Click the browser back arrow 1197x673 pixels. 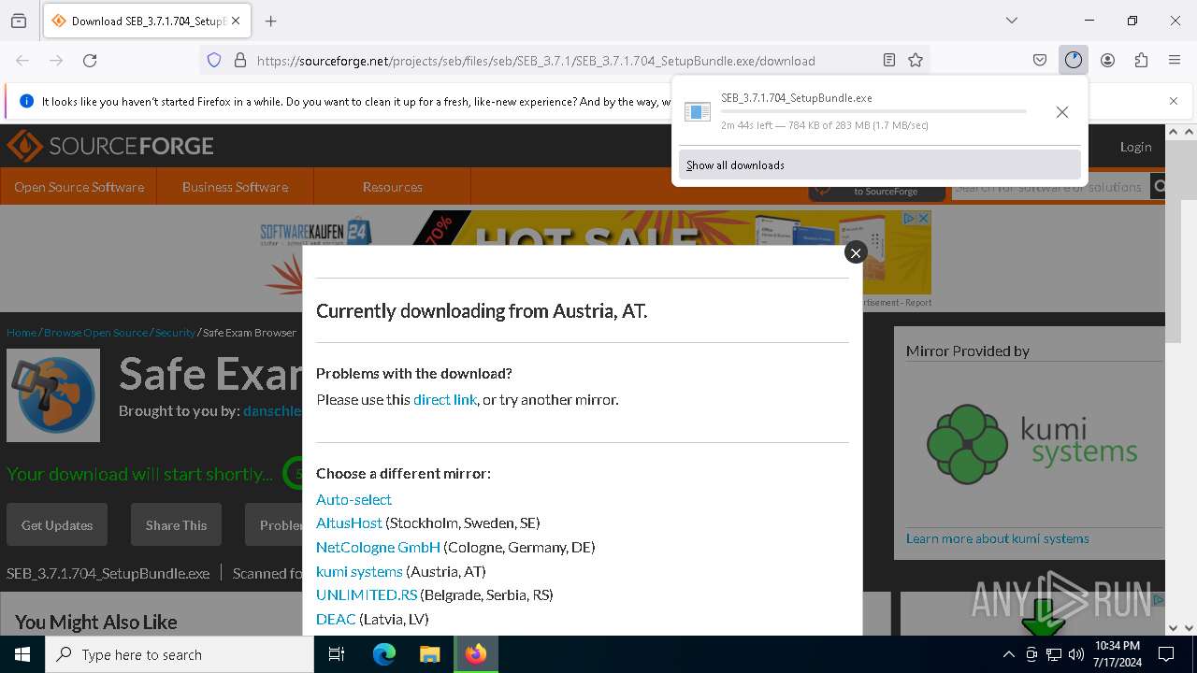(x=22, y=60)
